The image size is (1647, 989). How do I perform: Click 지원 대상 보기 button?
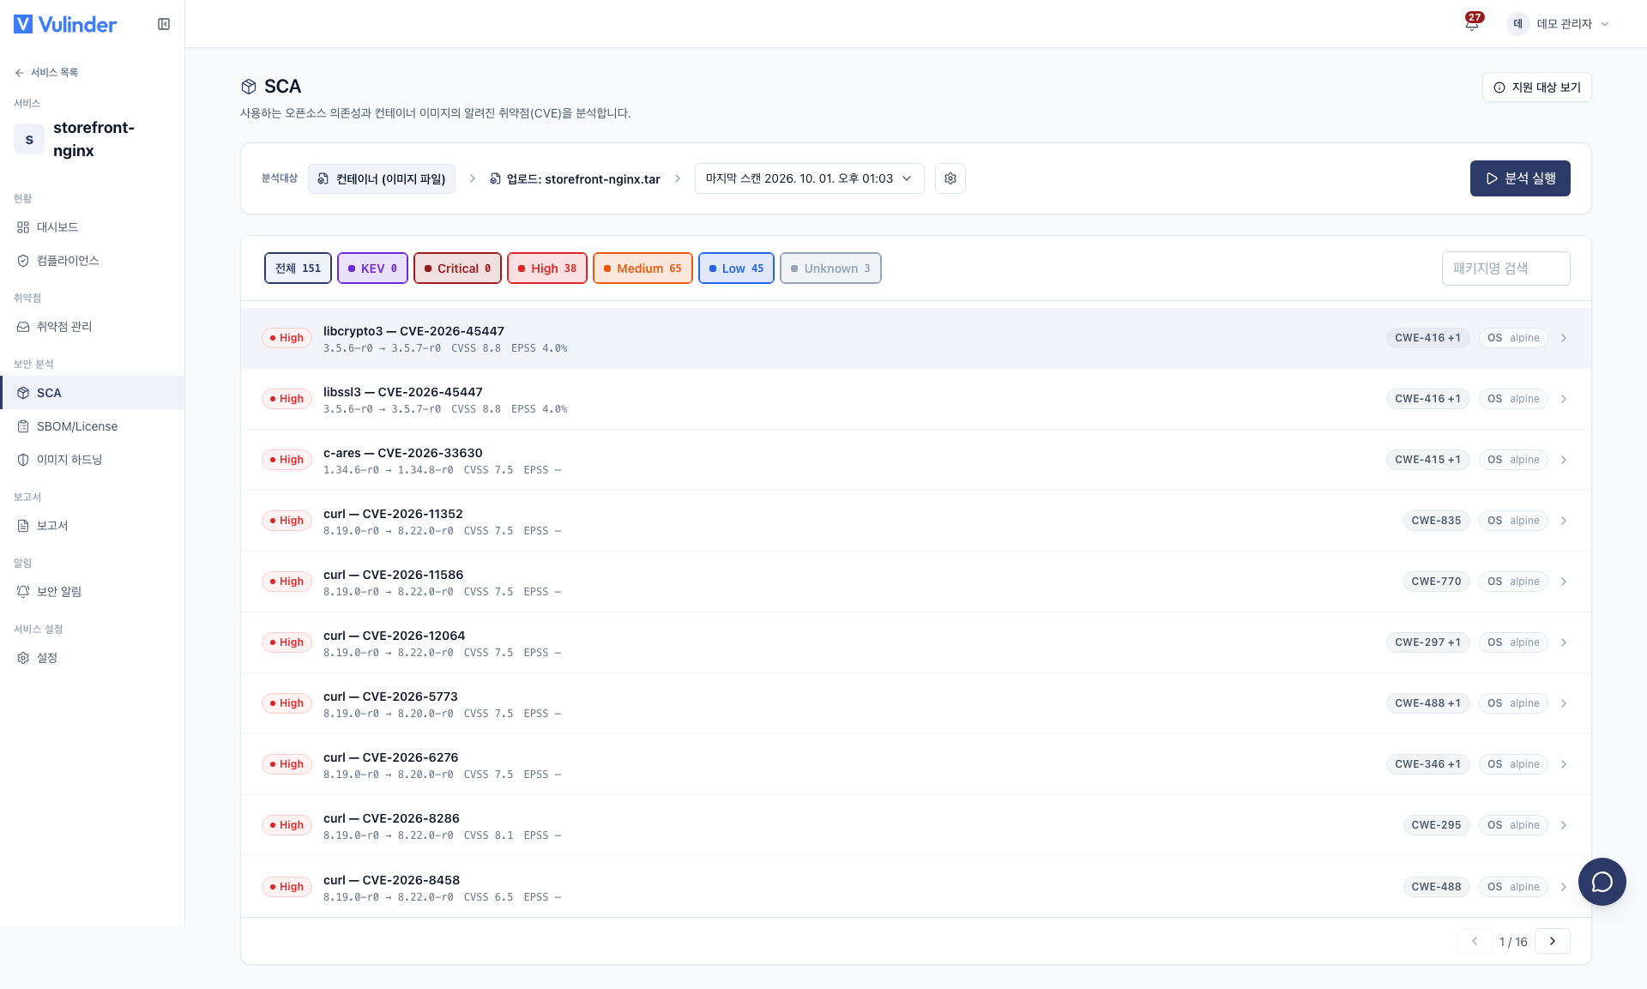click(x=1536, y=87)
